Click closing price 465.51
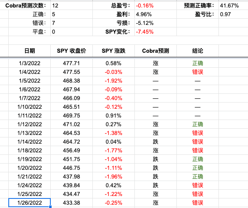The image size is (248, 208). (x=72, y=107)
